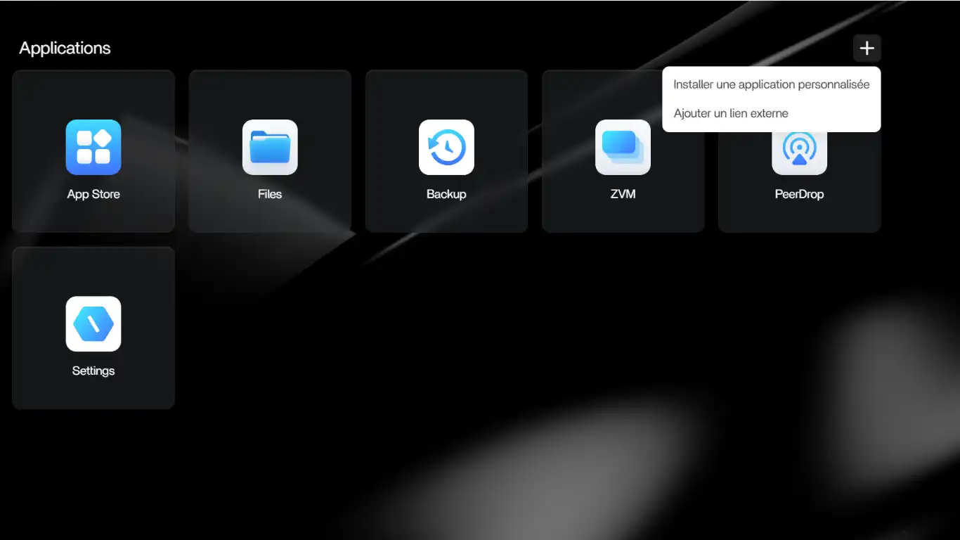This screenshot has width=960, height=540.
Task: Click the "Backup" label text
Action: 446,194
